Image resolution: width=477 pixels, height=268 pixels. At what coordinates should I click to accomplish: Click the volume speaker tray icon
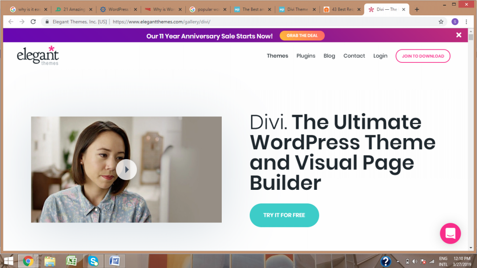click(x=415, y=261)
